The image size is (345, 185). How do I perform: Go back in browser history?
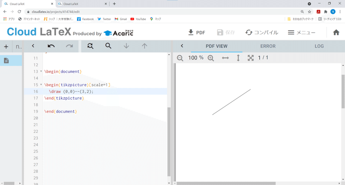[x=5, y=12]
